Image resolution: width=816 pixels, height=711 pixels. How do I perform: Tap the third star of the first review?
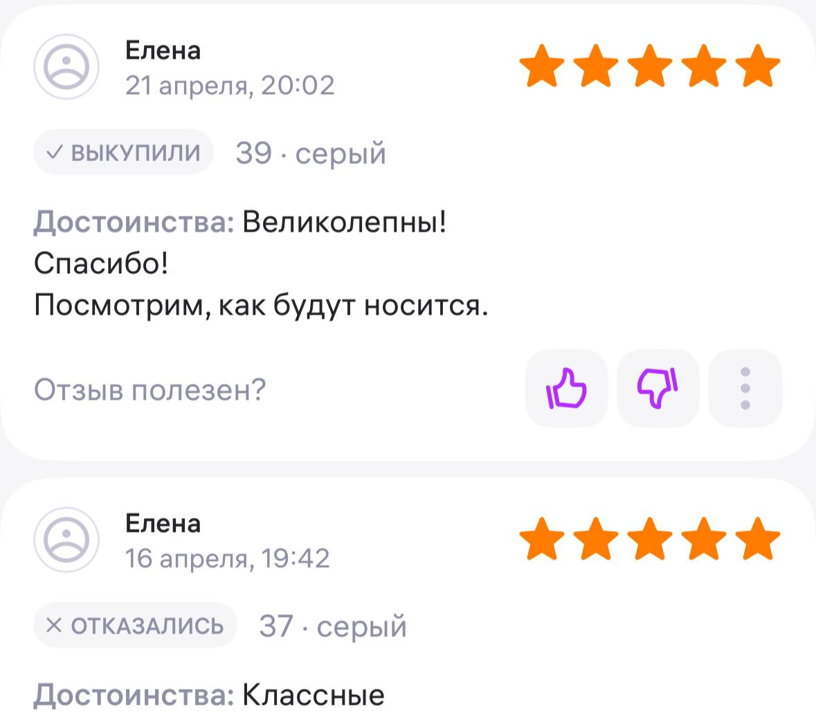(x=650, y=66)
